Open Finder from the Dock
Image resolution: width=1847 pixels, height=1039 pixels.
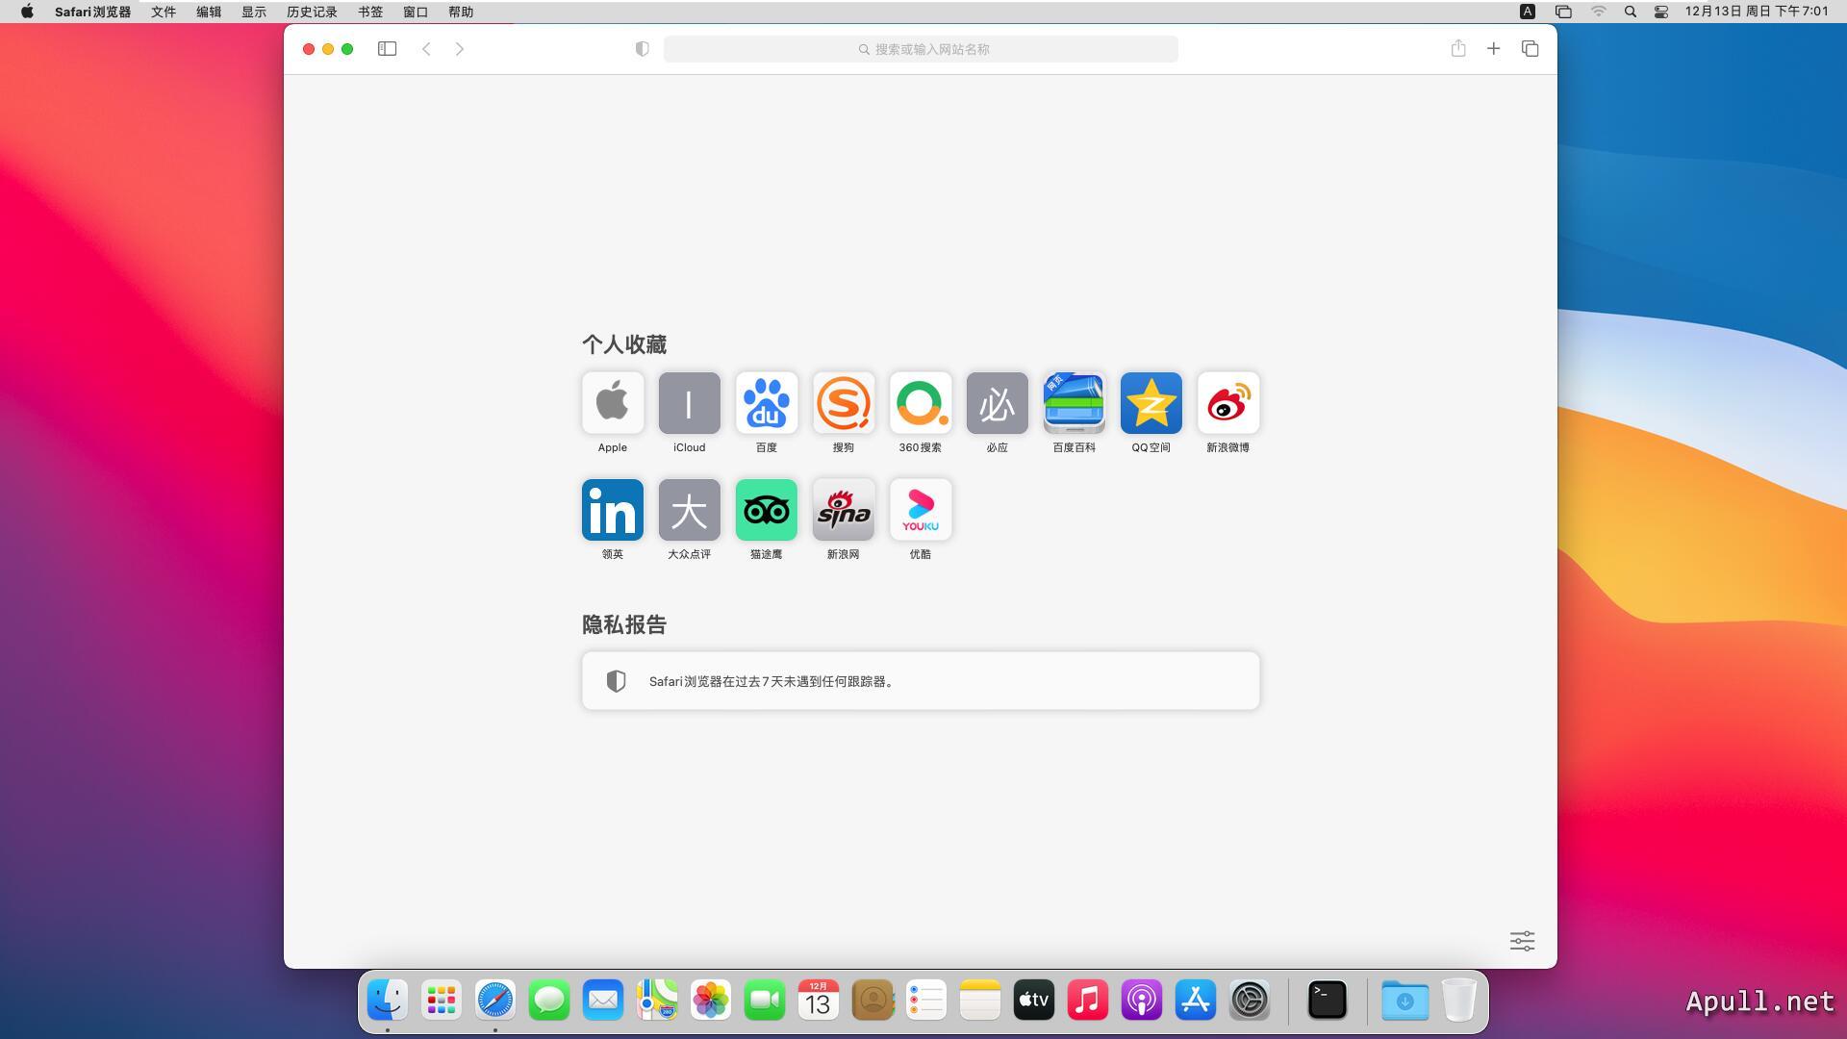(388, 1001)
